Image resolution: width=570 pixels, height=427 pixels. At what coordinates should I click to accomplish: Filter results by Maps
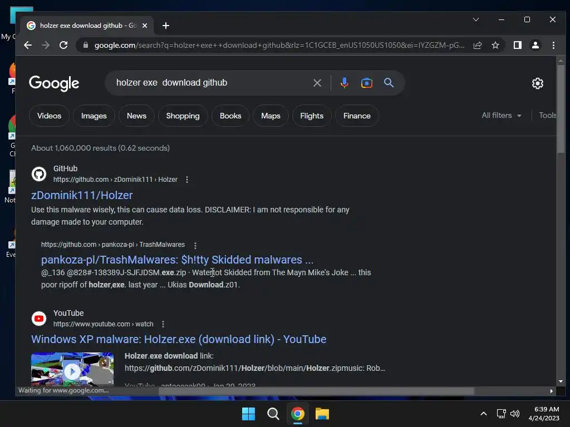tap(271, 116)
